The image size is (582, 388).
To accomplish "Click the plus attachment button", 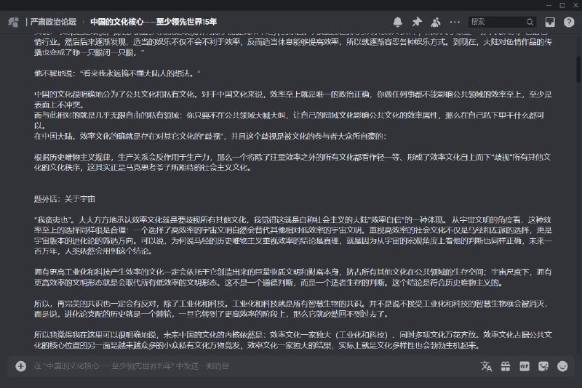I will click(x=21, y=366).
